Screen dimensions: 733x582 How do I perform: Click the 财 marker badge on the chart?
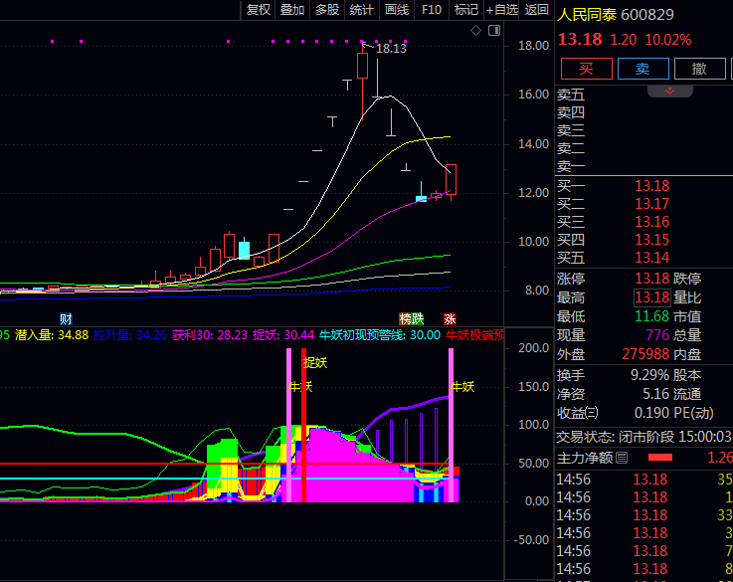[x=66, y=319]
